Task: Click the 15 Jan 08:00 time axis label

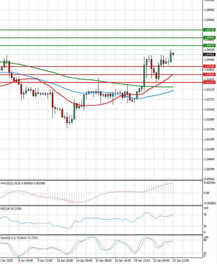Action: 103,261
